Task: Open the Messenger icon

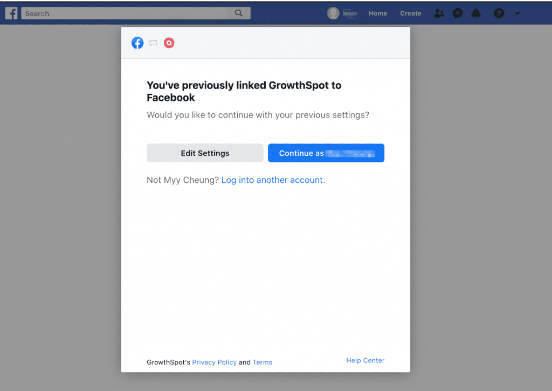Action: point(457,13)
